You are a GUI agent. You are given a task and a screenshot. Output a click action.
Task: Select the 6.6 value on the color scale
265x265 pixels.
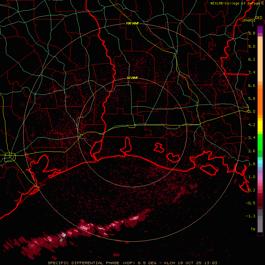(252, 85)
